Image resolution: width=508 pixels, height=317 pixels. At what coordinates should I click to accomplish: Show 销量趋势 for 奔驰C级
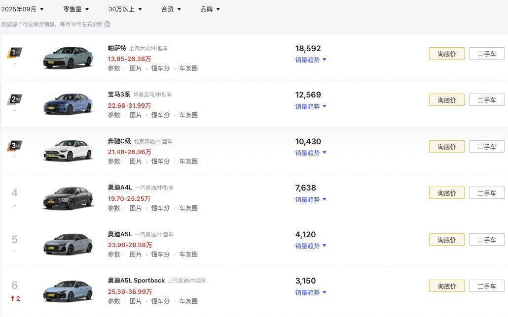pyautogui.click(x=311, y=153)
